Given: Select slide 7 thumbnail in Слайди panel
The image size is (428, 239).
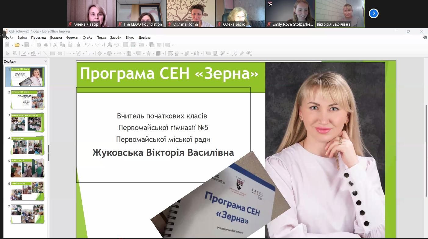Looking at the screenshot, I should (27, 214).
